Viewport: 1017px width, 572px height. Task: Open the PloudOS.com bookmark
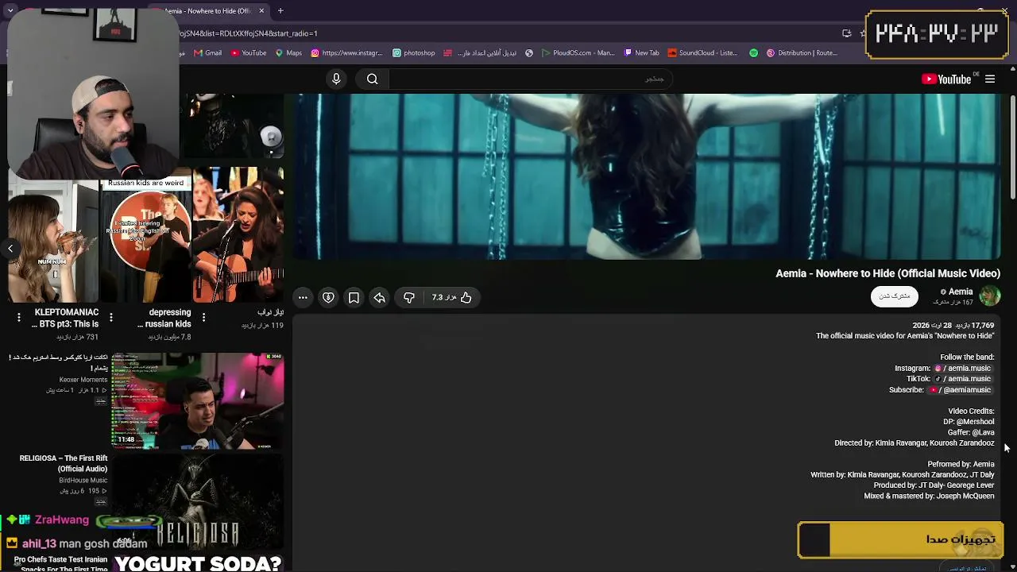578,53
